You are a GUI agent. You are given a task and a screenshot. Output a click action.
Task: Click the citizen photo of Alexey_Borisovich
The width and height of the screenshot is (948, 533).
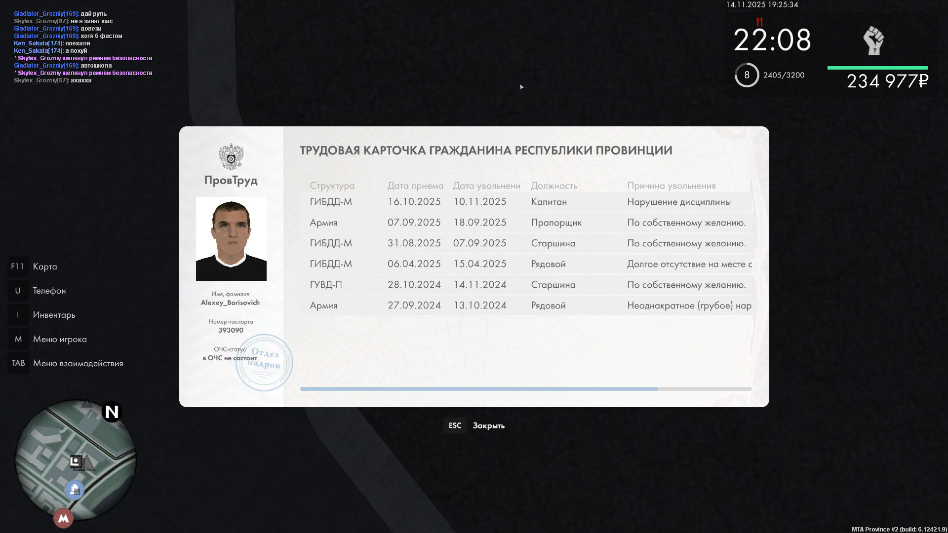[231, 239]
